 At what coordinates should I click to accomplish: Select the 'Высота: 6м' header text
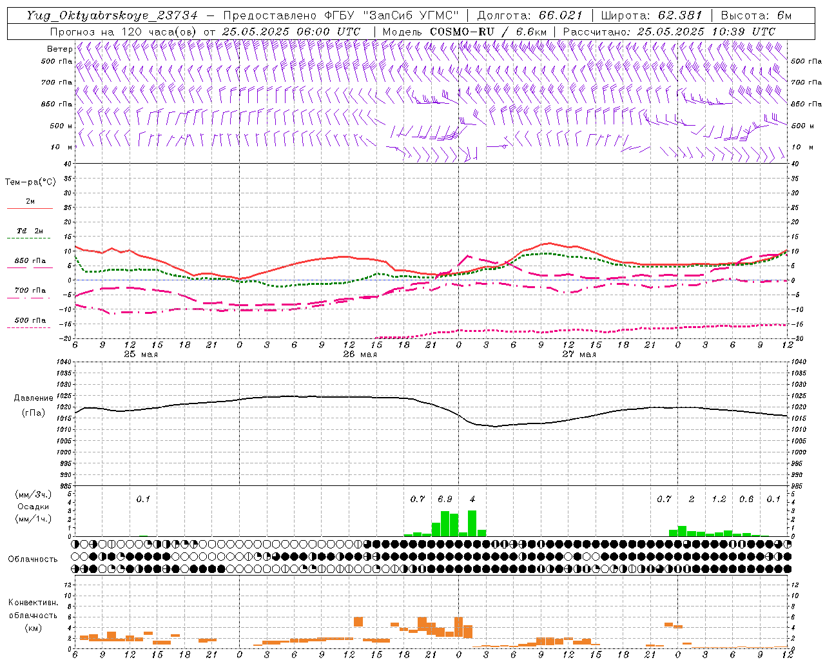point(755,15)
